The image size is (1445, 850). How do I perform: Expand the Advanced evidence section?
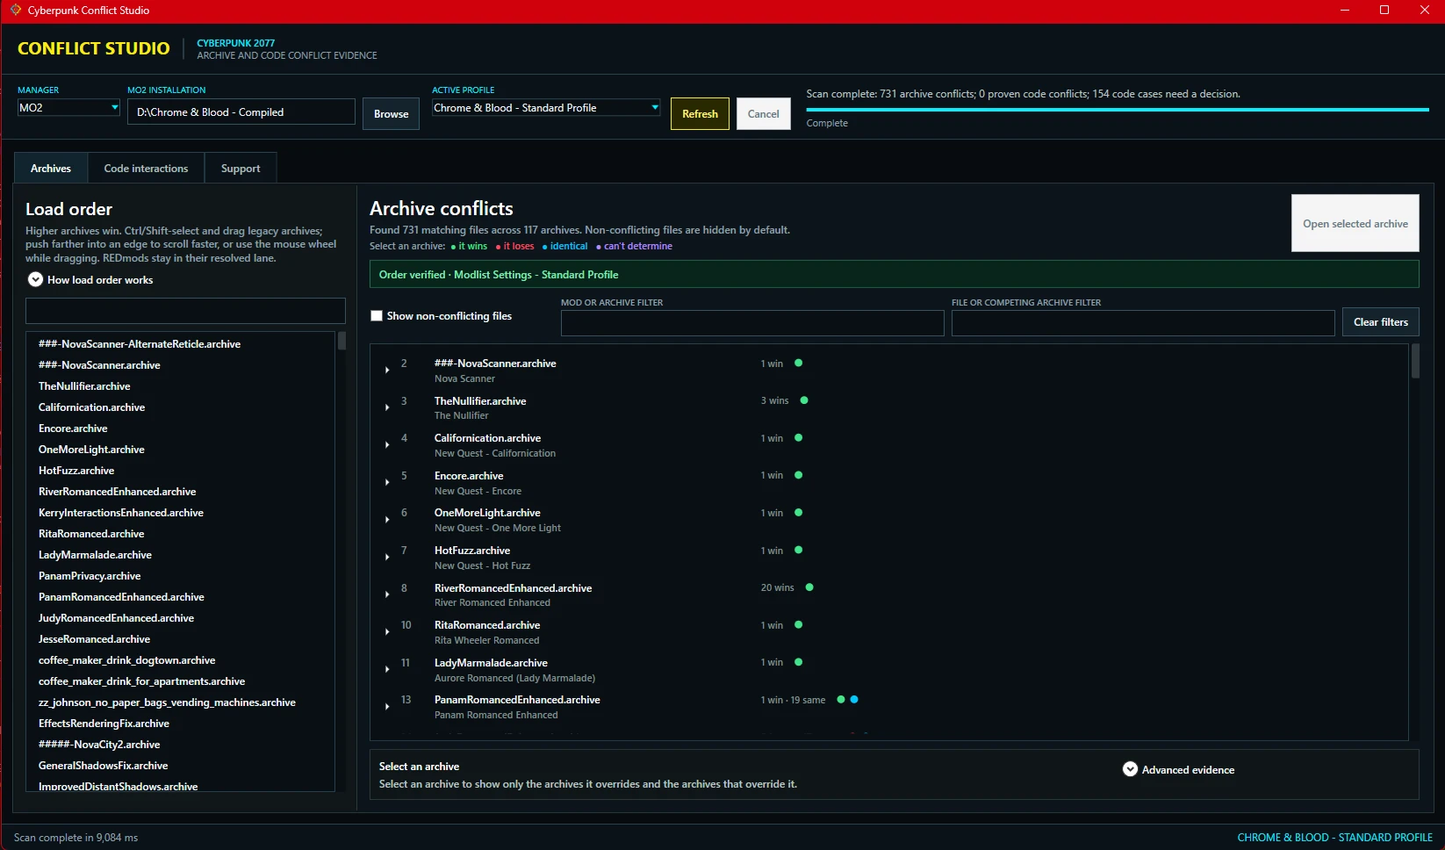(x=1130, y=770)
